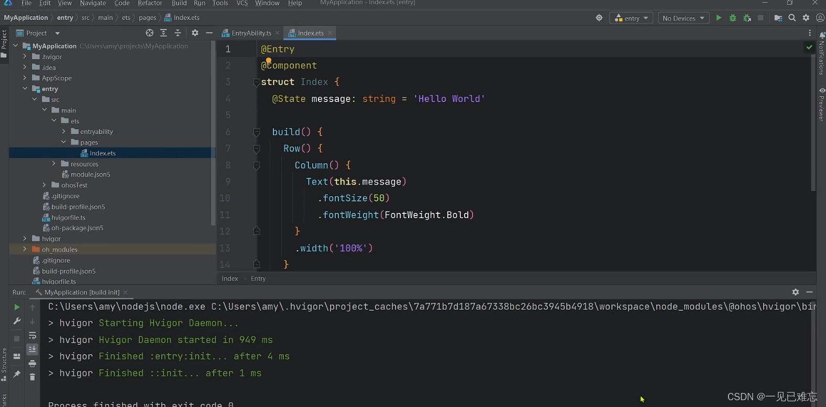Open IDE settings gear in top toolbar

coord(806,18)
